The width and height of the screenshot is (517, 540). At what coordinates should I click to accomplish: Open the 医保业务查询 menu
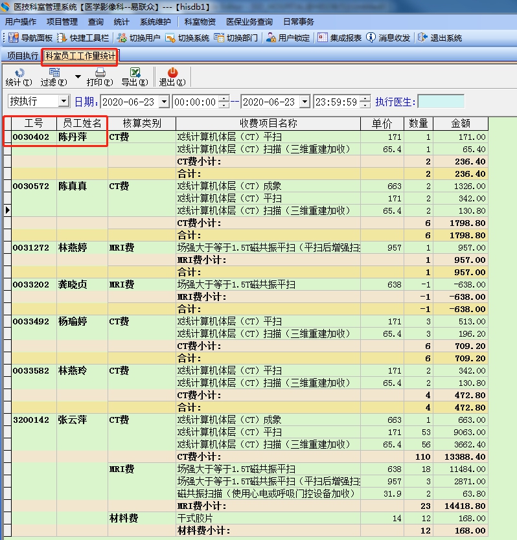(x=249, y=22)
